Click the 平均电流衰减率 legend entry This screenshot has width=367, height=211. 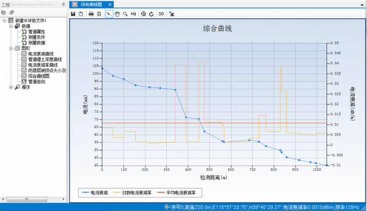click(177, 193)
